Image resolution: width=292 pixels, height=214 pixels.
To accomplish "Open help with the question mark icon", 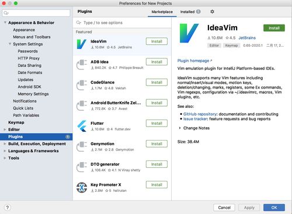I will (8, 208).
